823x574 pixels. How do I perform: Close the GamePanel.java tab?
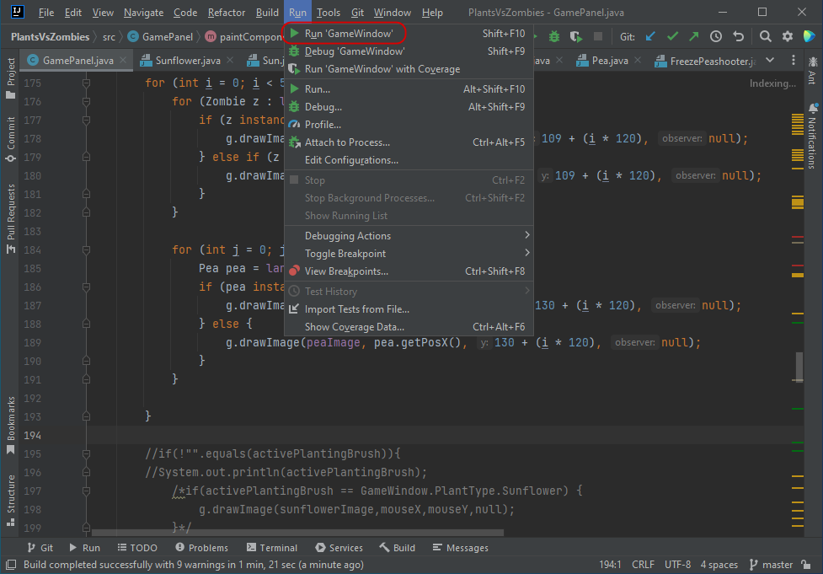123,61
